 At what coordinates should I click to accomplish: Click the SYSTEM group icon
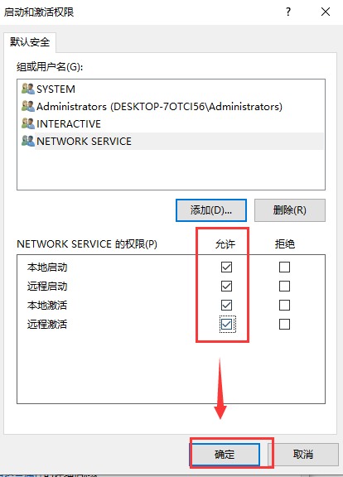(x=28, y=89)
